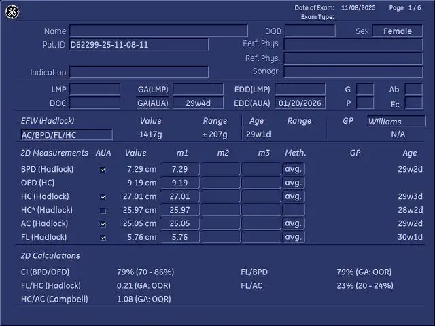Click the DOB input field

click(310, 31)
